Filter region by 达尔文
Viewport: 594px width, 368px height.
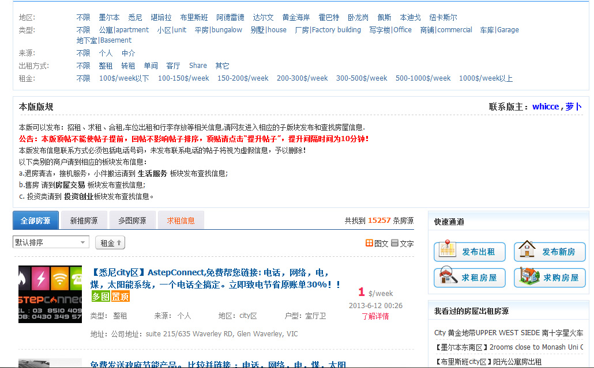coord(264,17)
